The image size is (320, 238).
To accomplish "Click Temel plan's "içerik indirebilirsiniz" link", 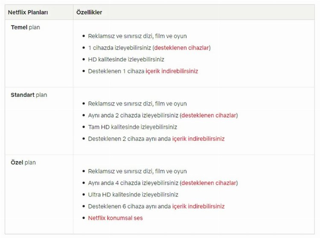I will point(172,71).
